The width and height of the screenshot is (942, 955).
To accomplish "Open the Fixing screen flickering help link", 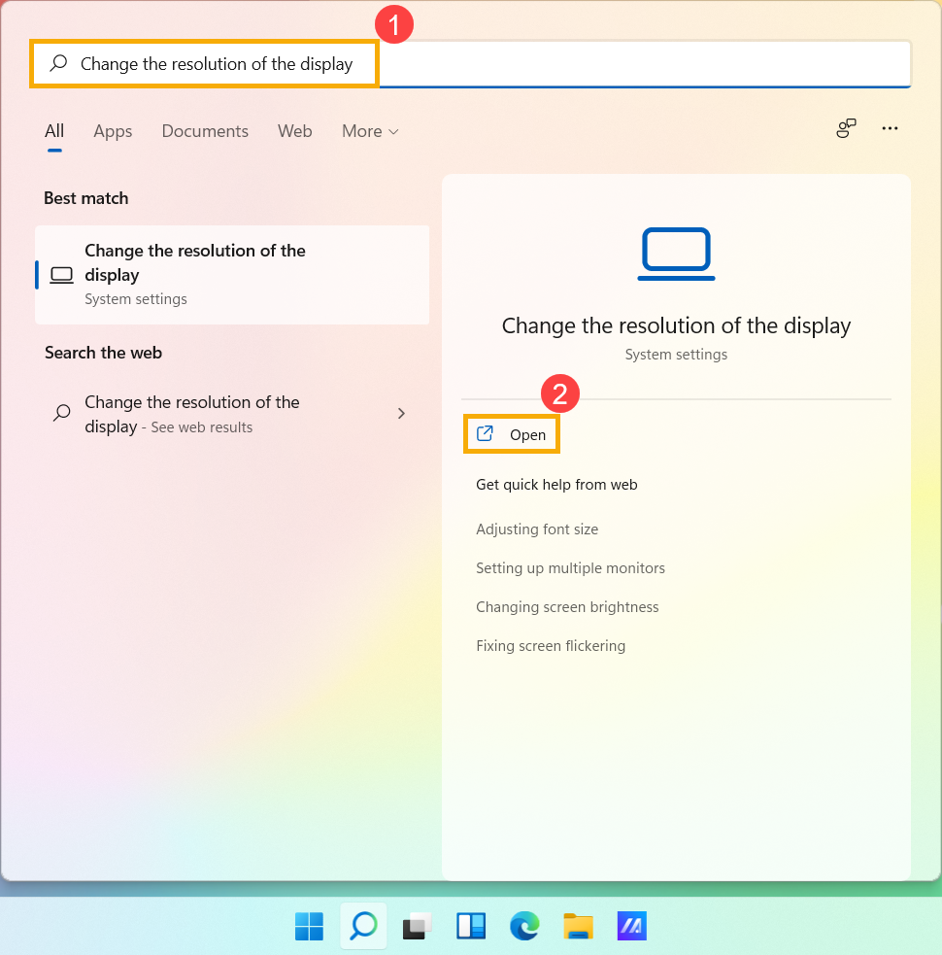I will pos(551,645).
